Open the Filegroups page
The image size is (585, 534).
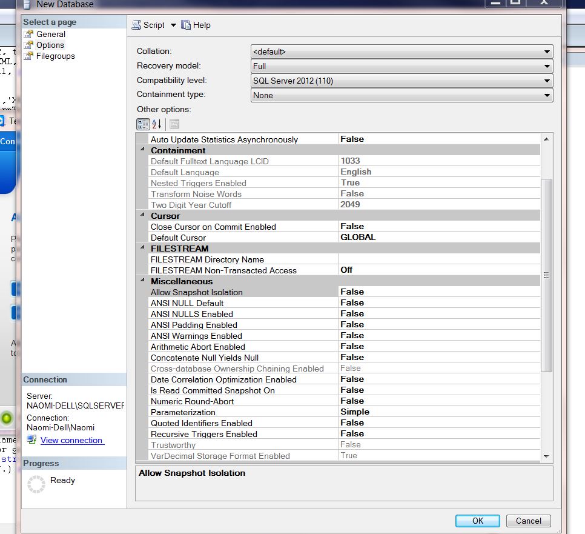click(x=55, y=56)
